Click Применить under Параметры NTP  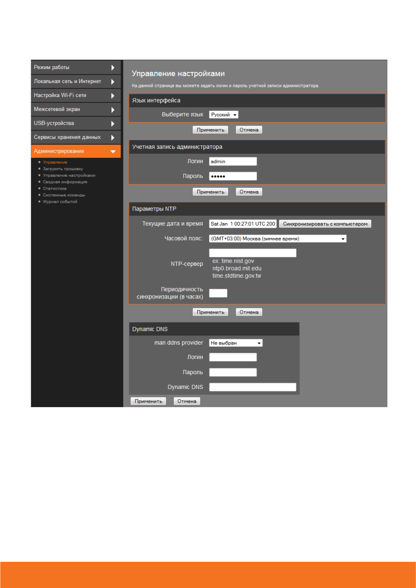coord(210,312)
